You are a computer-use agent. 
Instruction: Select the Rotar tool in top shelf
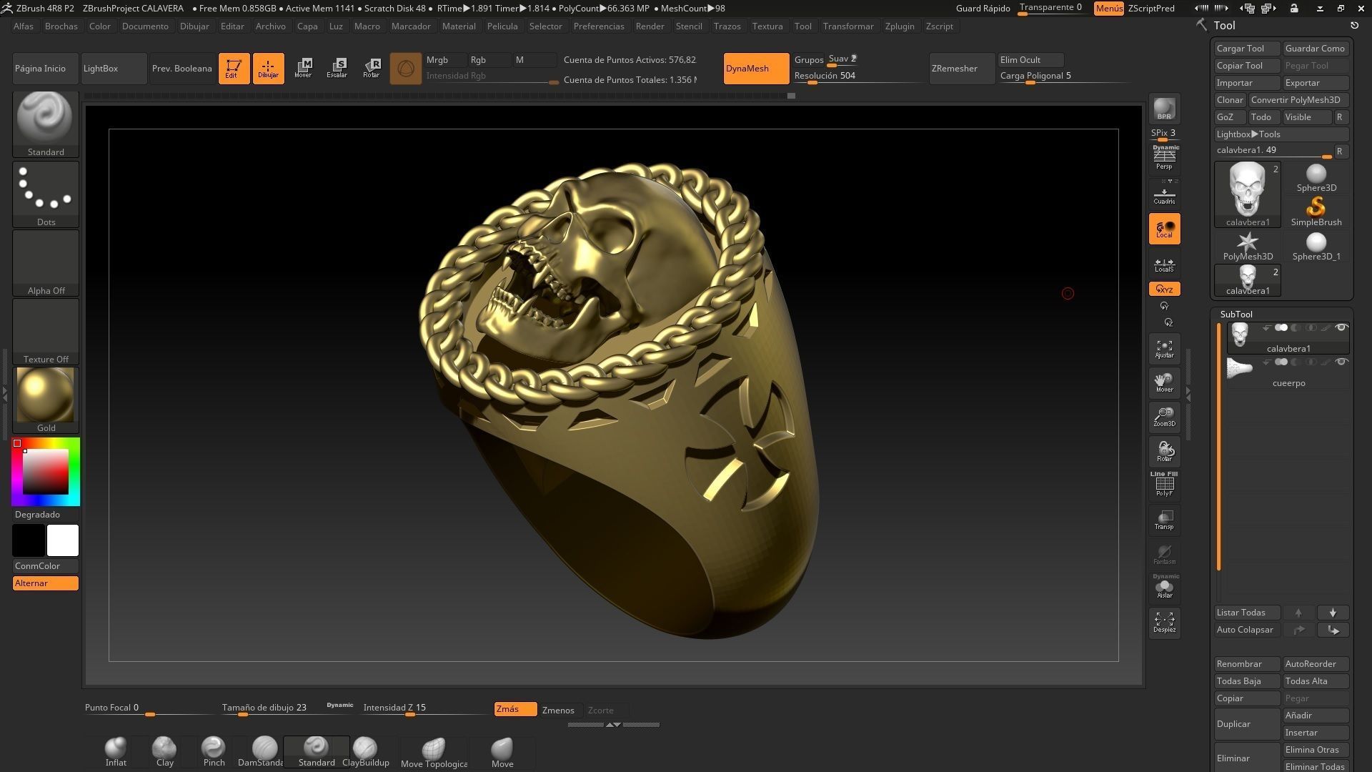372,69
